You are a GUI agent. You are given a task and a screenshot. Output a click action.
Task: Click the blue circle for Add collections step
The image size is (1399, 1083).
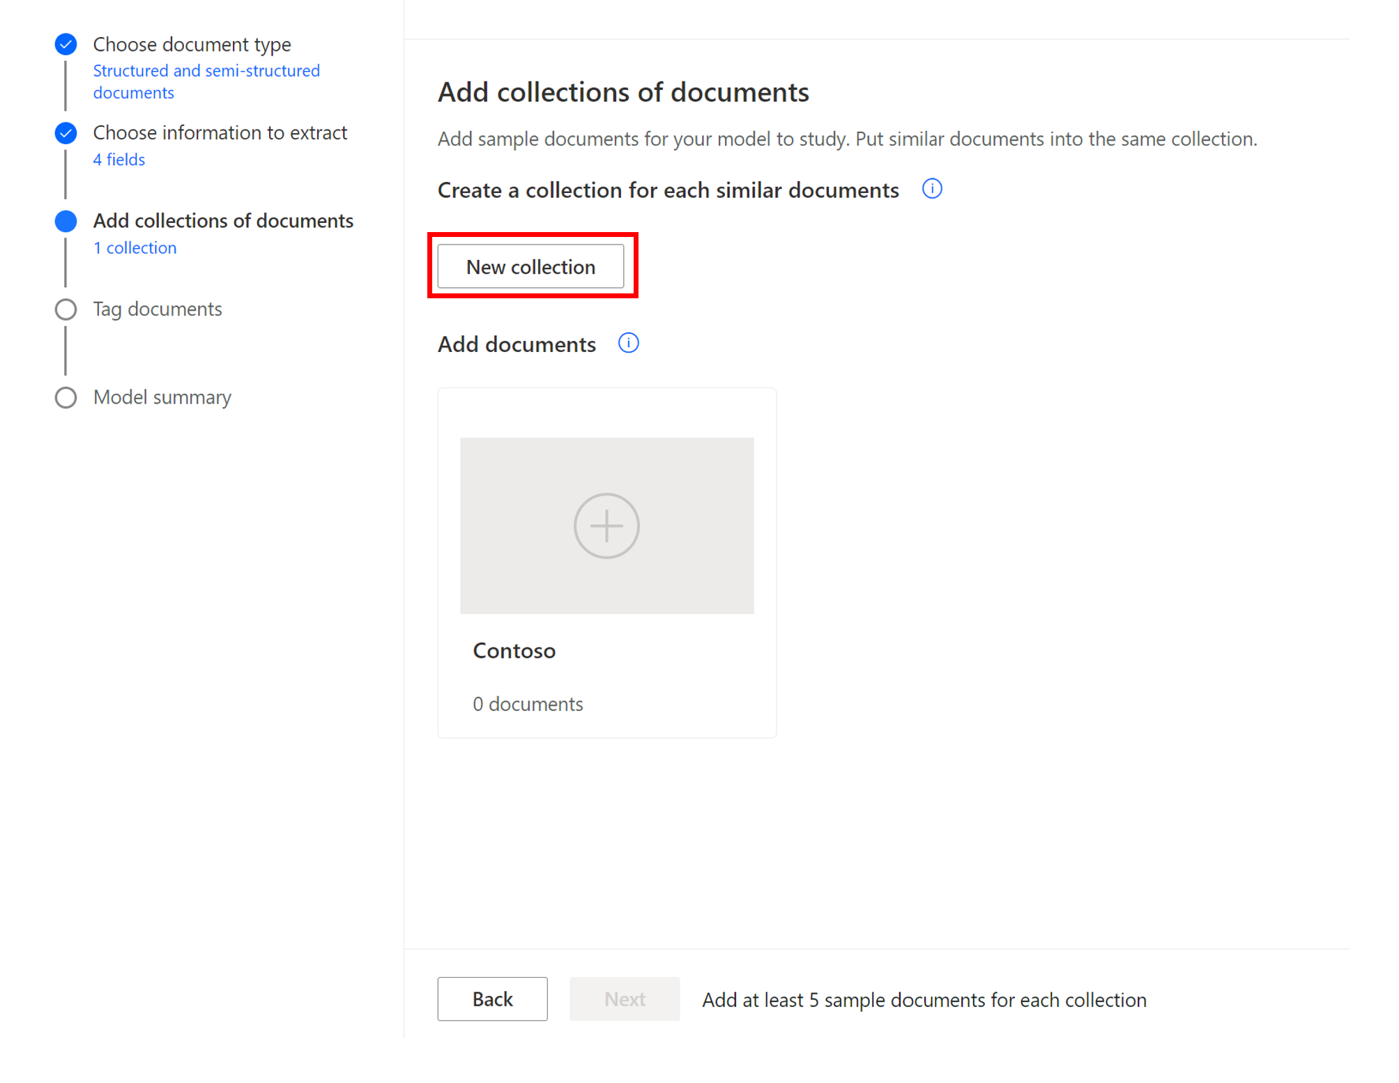click(x=66, y=221)
